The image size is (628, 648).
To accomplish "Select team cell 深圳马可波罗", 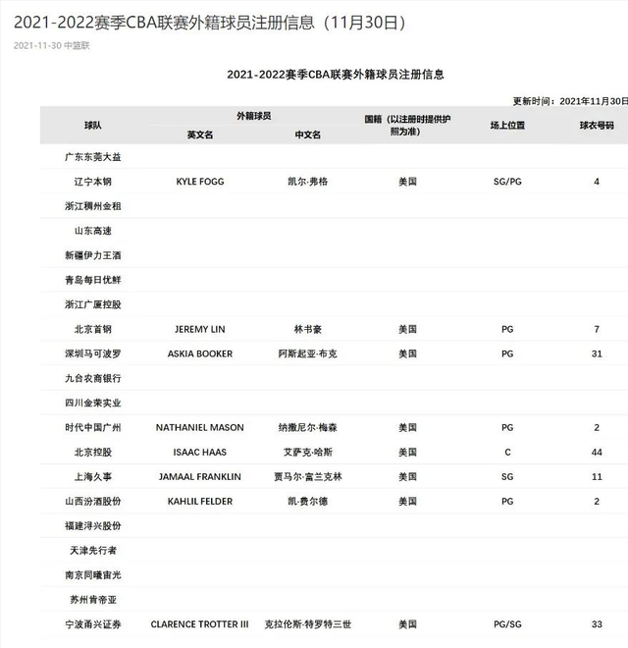I will [x=93, y=353].
